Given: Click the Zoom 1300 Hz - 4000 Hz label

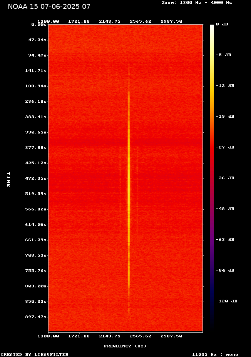Looking at the screenshot, I should 196,3.
